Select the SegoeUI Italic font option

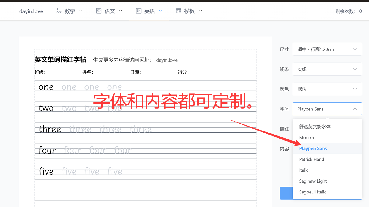[312, 192]
